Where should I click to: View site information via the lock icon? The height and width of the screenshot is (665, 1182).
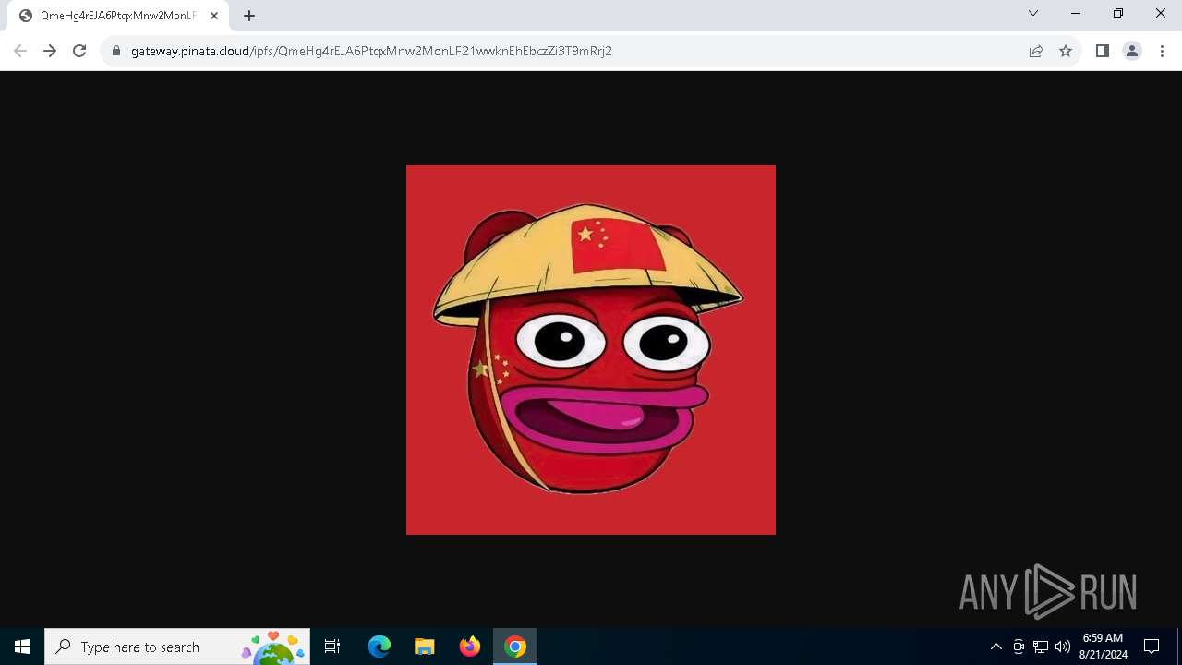(x=116, y=51)
